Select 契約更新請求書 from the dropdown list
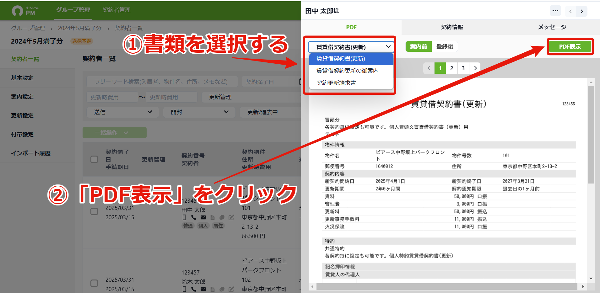This screenshot has width=600, height=293. 351,83
